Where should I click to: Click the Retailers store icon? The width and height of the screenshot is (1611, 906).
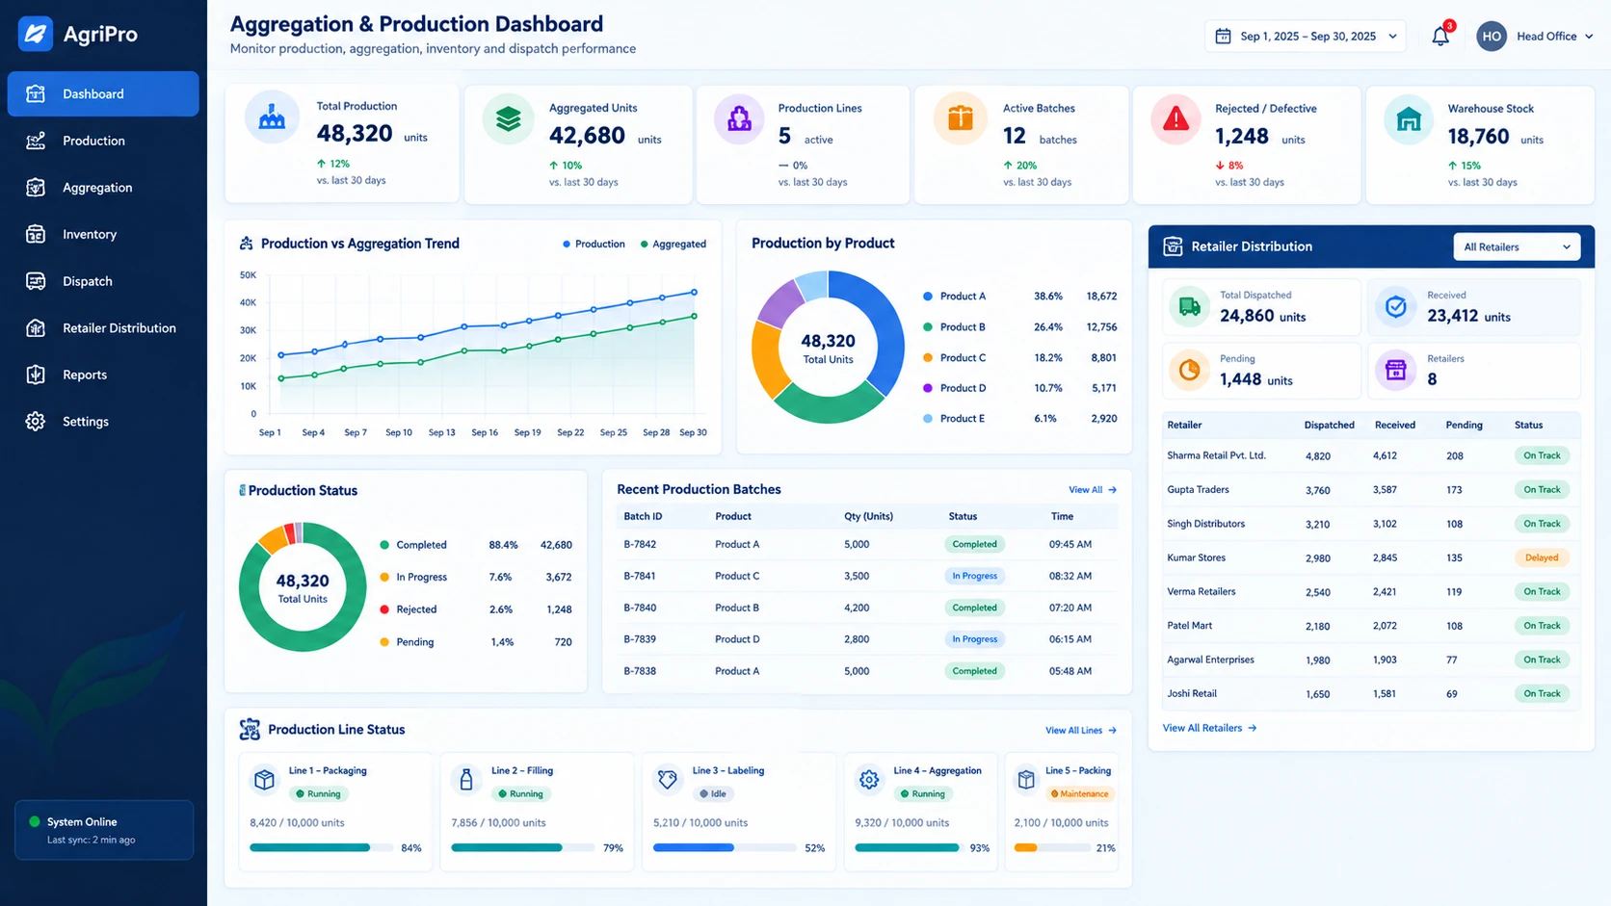point(1395,371)
